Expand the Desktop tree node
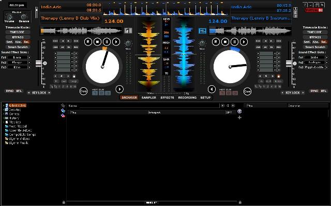 [4, 110]
